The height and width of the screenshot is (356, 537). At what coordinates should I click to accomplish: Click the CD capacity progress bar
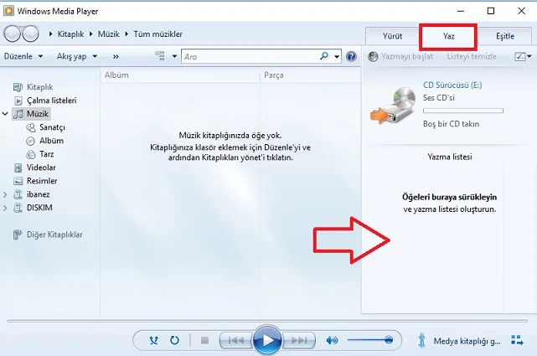463,111
